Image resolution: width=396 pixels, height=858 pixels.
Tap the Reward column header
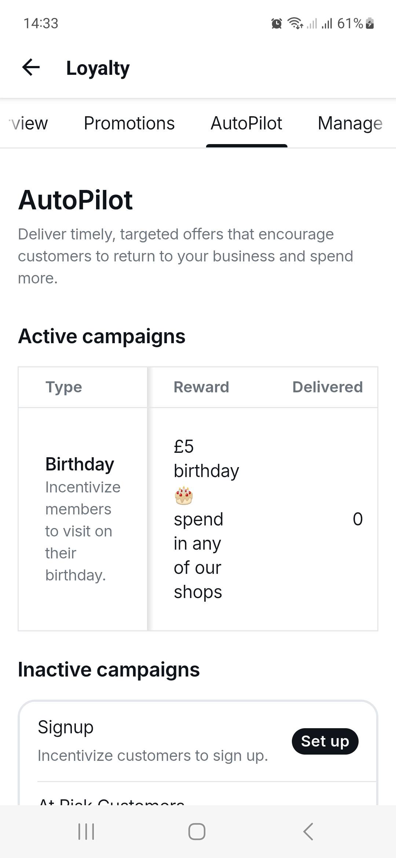(201, 387)
